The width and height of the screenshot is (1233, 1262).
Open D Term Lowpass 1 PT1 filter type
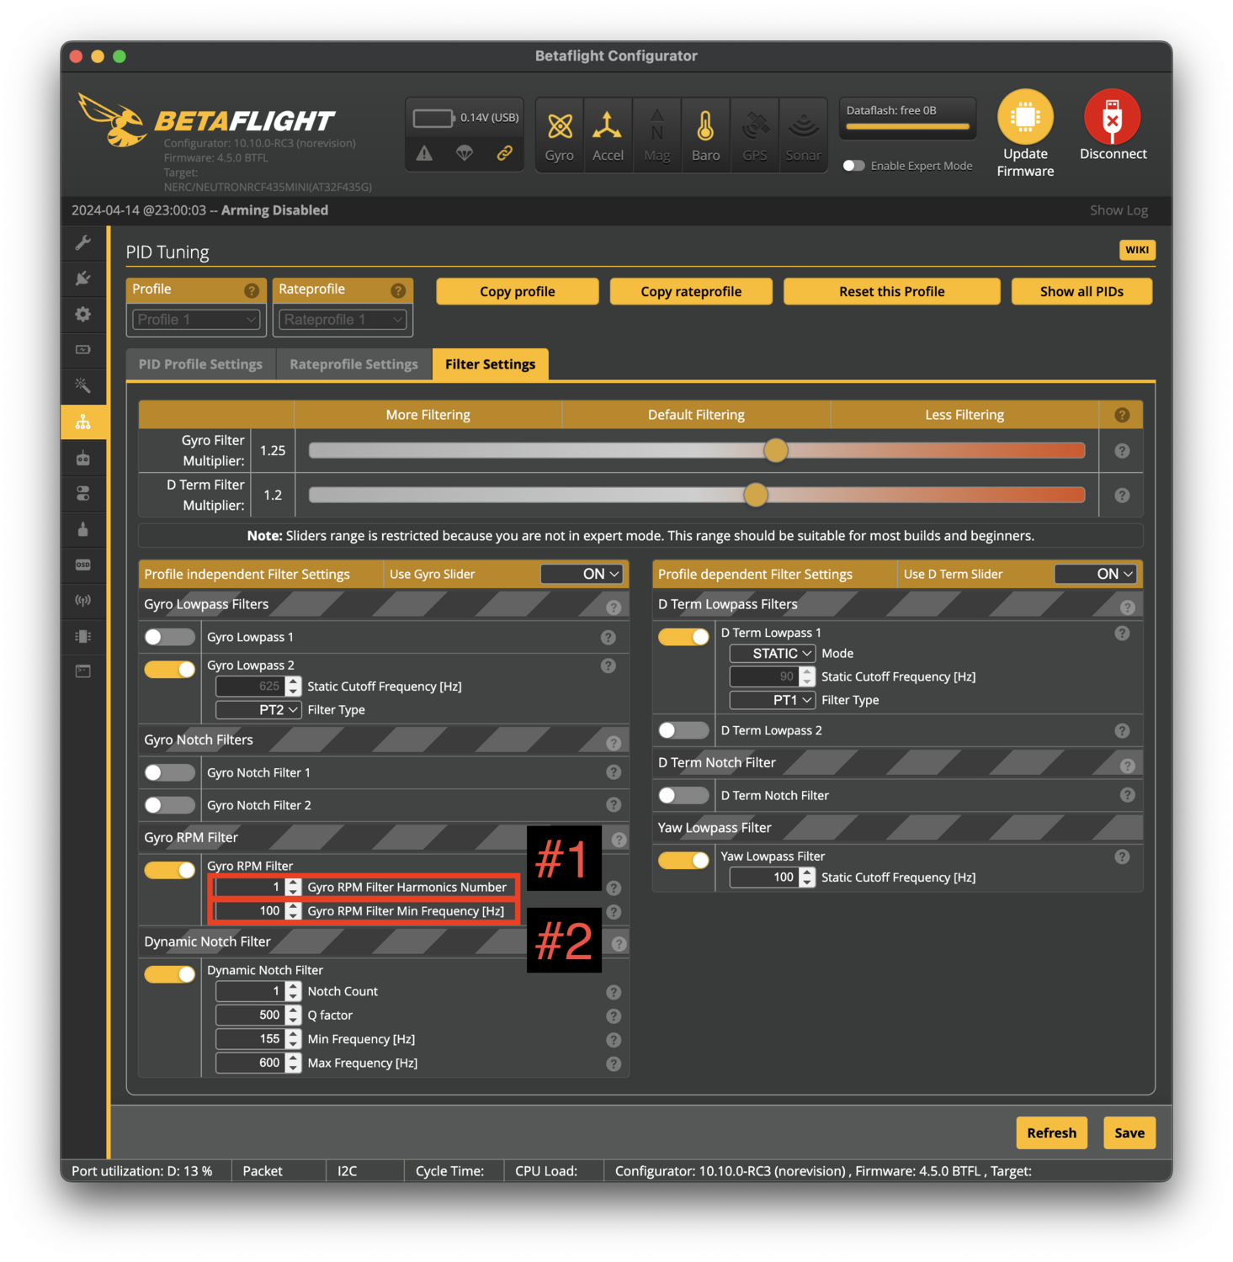(773, 700)
